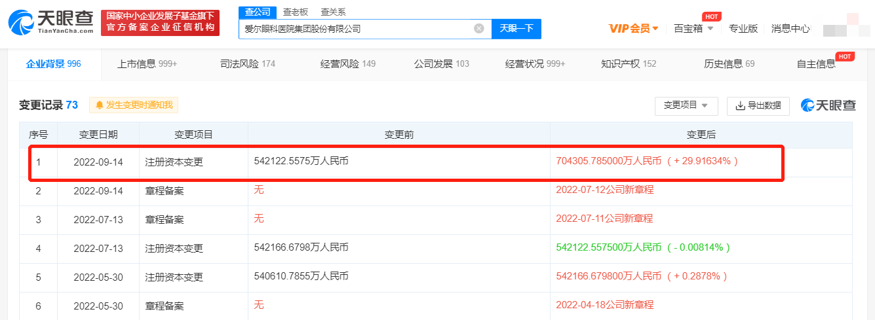Click the 2022-09-14 date in row 2
The width and height of the screenshot is (875, 320).
pyautogui.click(x=98, y=190)
